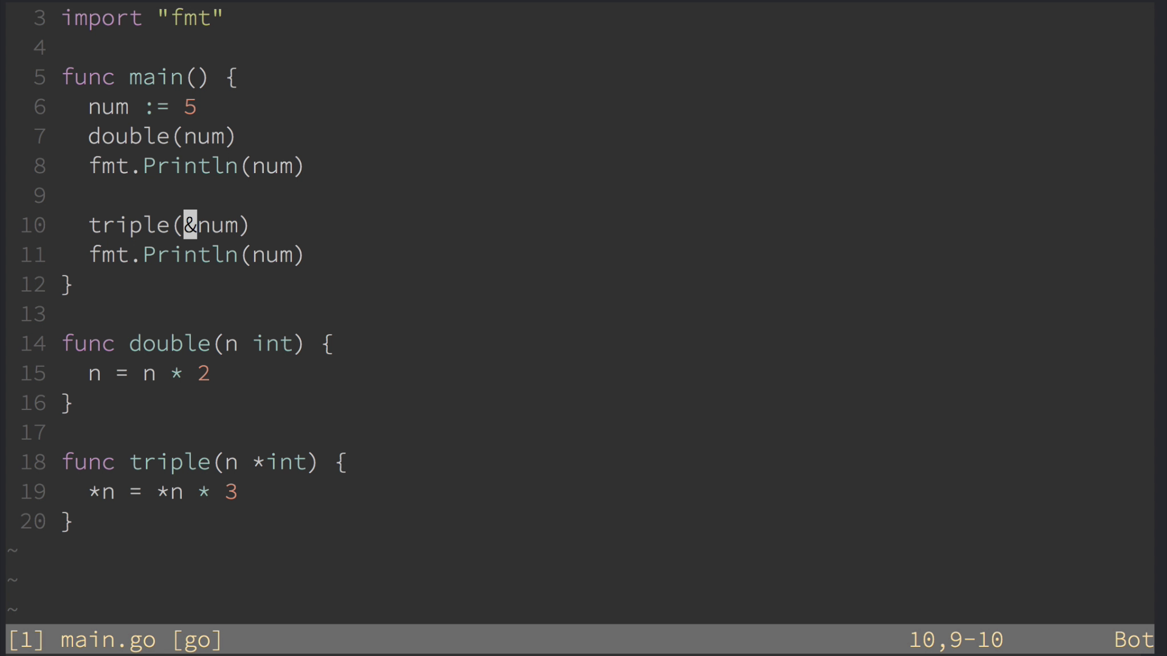Viewport: 1167px width, 656px height.
Task: Click double function definition name
Action: pyautogui.click(x=170, y=344)
